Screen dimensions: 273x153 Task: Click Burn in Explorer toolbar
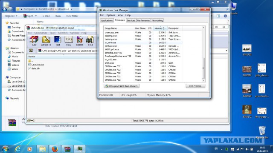pyautogui.click(x=58, y=16)
